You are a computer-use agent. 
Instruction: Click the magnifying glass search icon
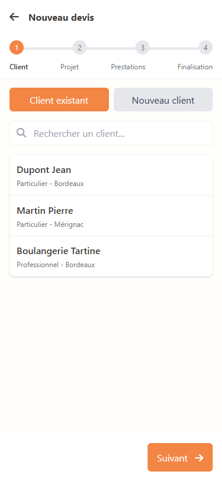point(21,133)
